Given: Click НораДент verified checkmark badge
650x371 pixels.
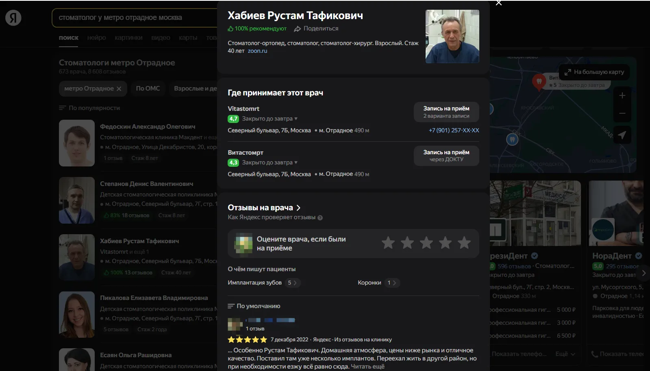Looking at the screenshot, I should [639, 256].
